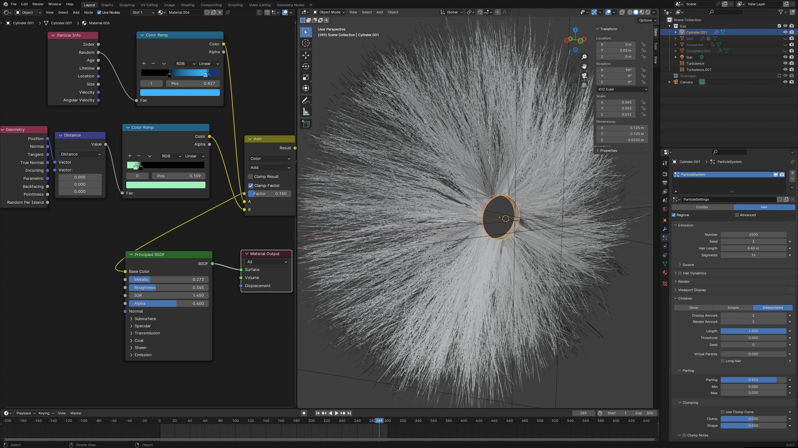The width and height of the screenshot is (798, 448).
Task: Open the Physics properties tab
Action: (665, 246)
